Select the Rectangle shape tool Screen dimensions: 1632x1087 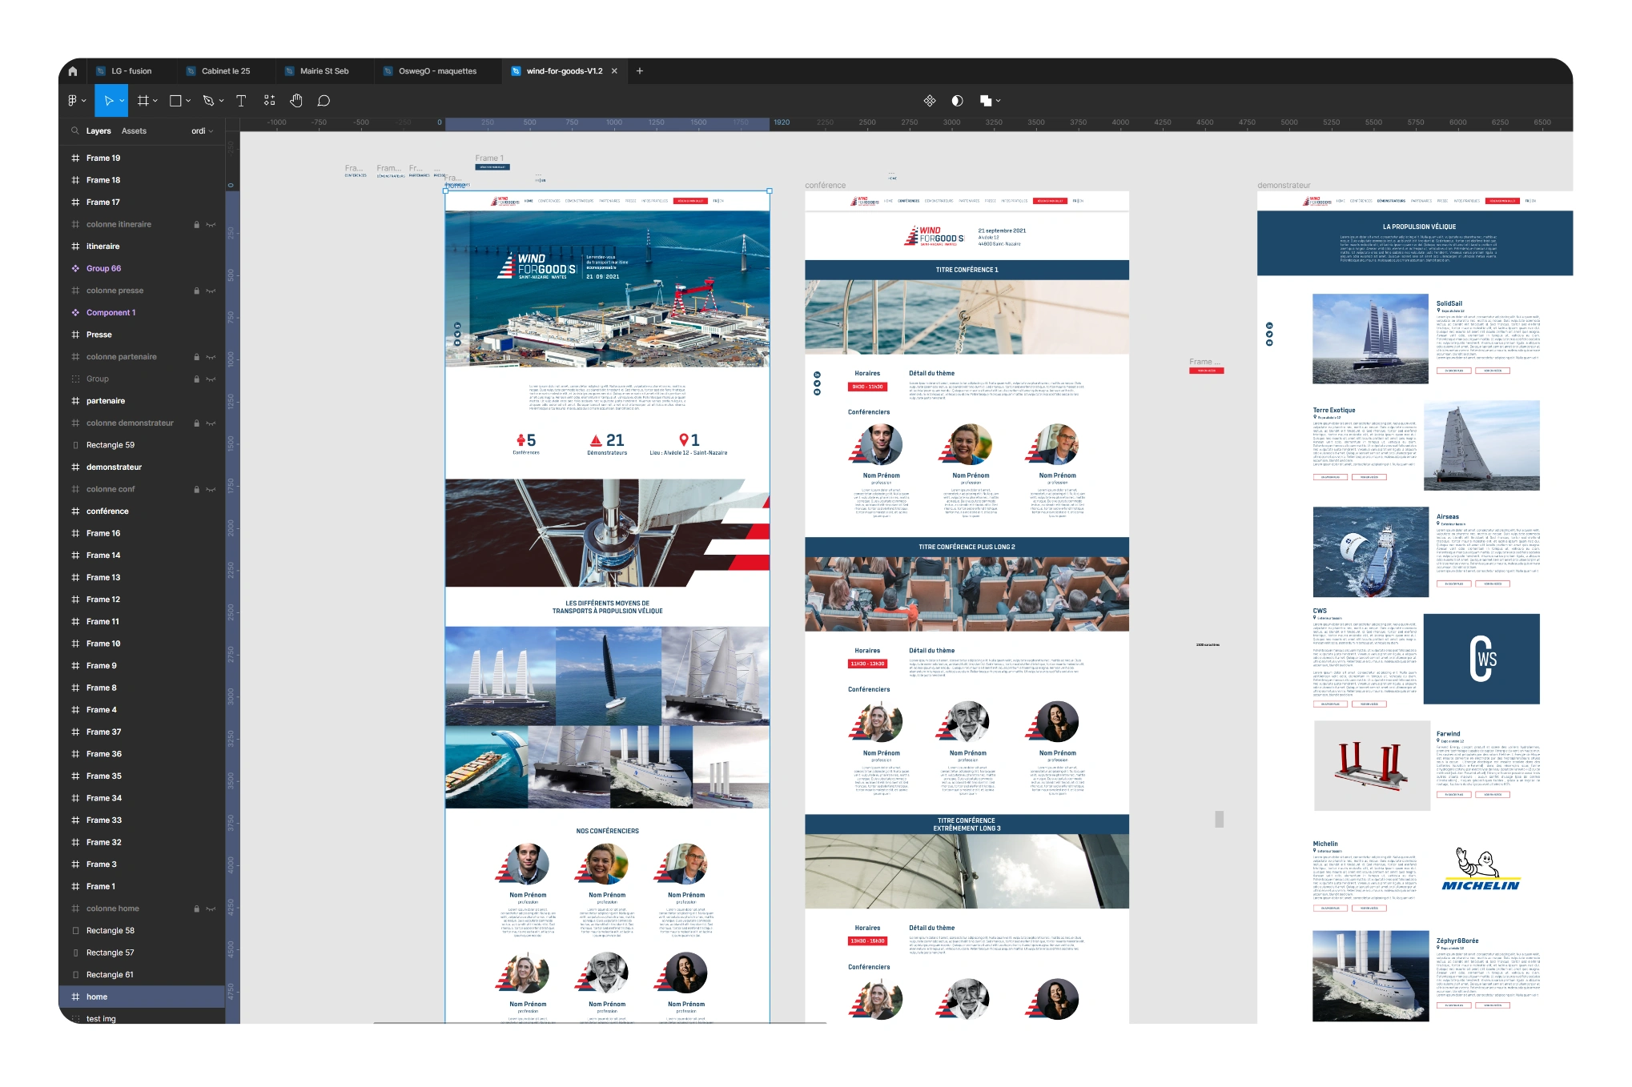click(x=175, y=101)
